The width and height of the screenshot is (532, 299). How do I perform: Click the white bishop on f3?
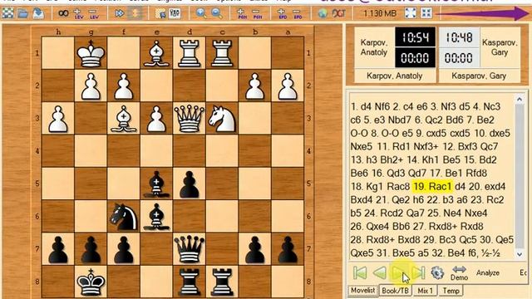[124, 118]
